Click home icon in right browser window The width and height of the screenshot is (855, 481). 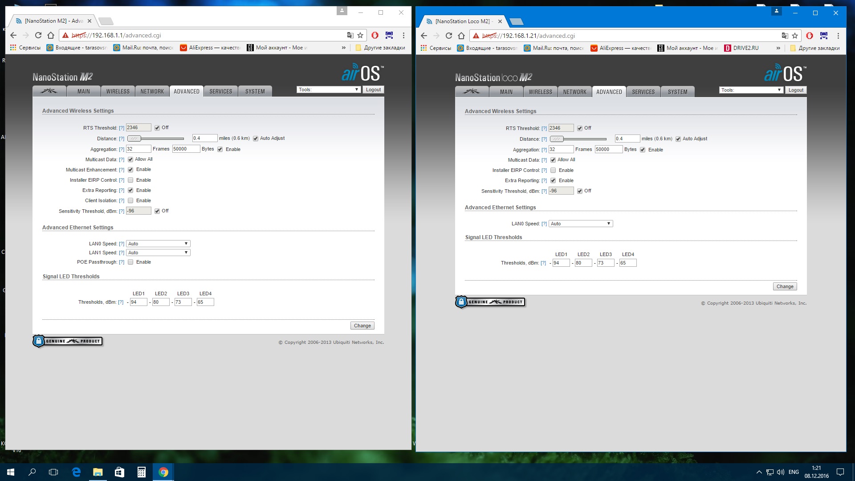(461, 36)
